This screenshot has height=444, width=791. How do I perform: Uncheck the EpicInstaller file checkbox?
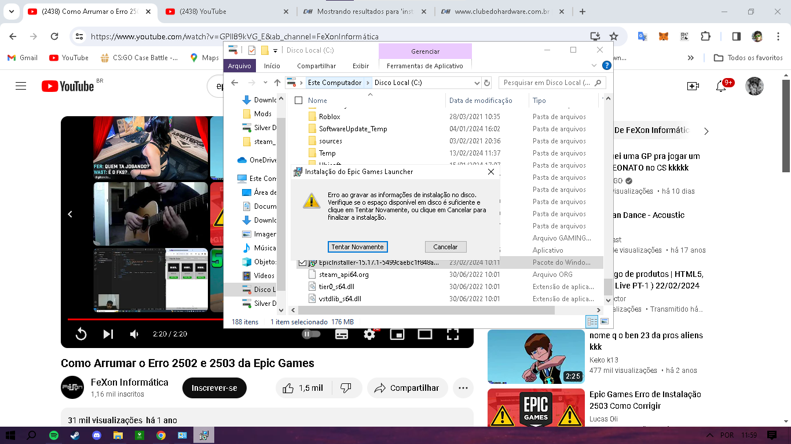tap(302, 262)
